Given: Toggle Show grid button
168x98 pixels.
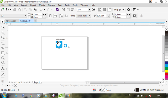Looking at the screenshot, I should 104,10.
